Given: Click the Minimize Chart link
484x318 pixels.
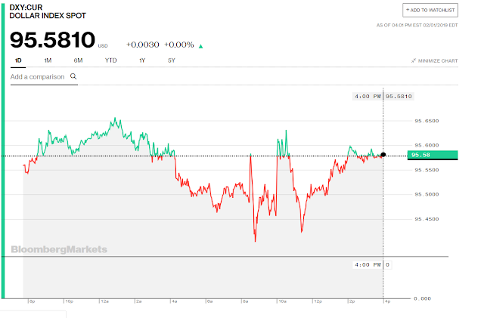Looking at the screenshot, I should tap(435, 60).
